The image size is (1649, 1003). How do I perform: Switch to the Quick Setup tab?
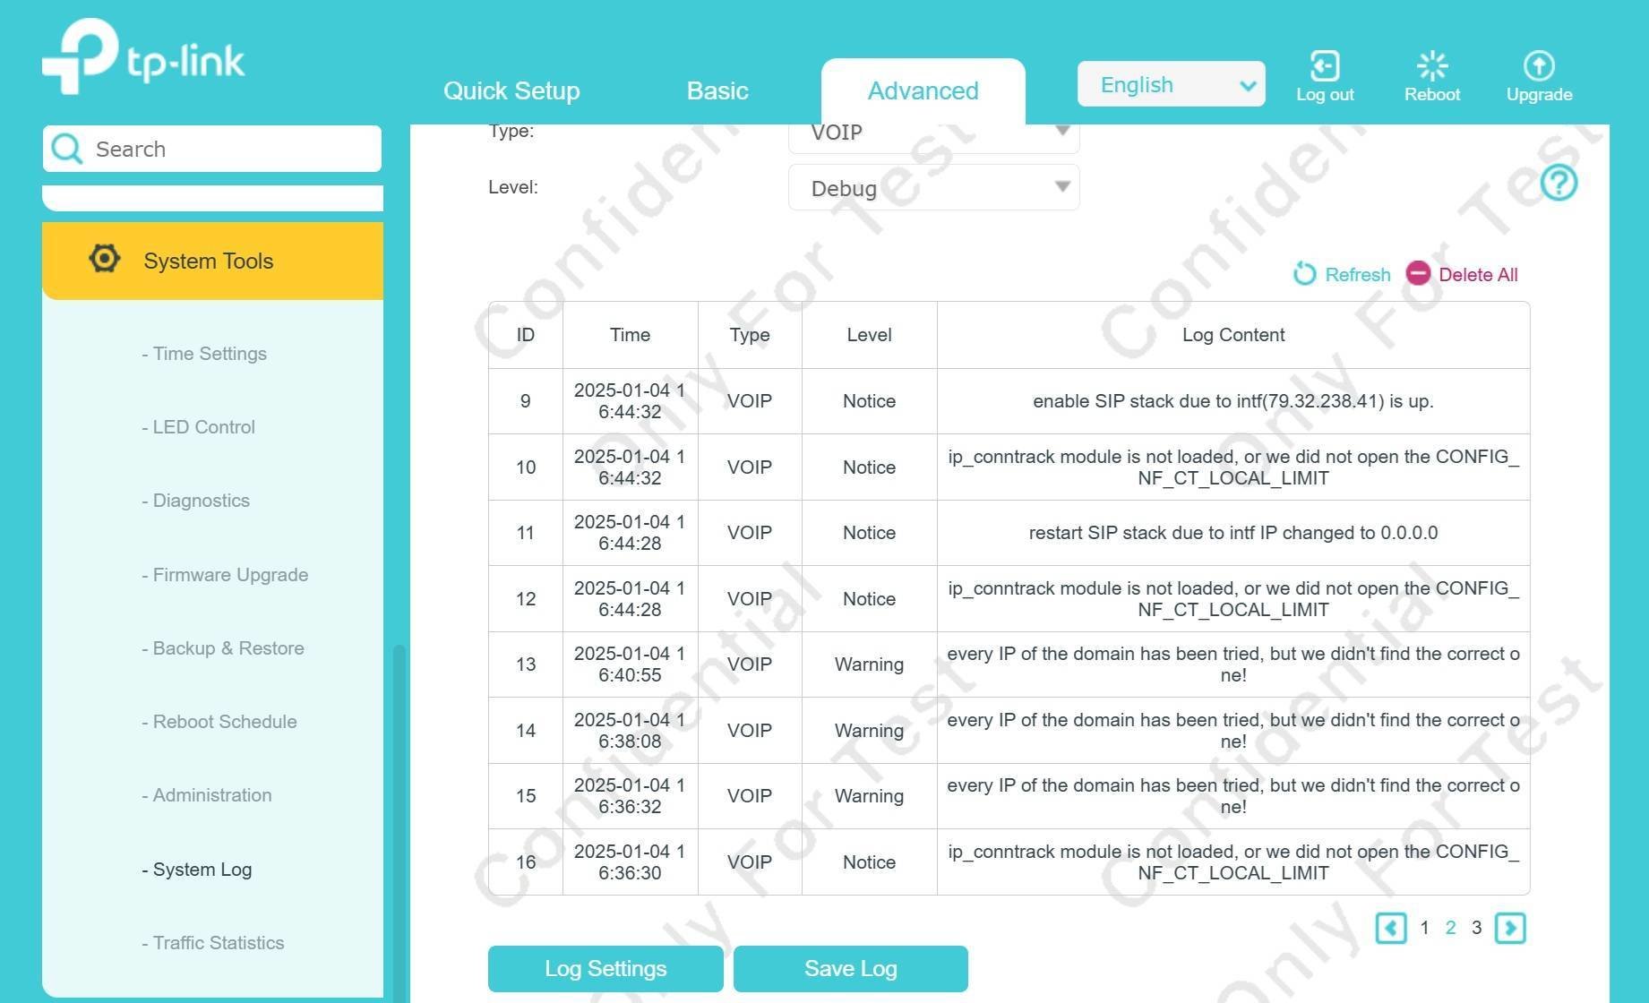tap(511, 90)
